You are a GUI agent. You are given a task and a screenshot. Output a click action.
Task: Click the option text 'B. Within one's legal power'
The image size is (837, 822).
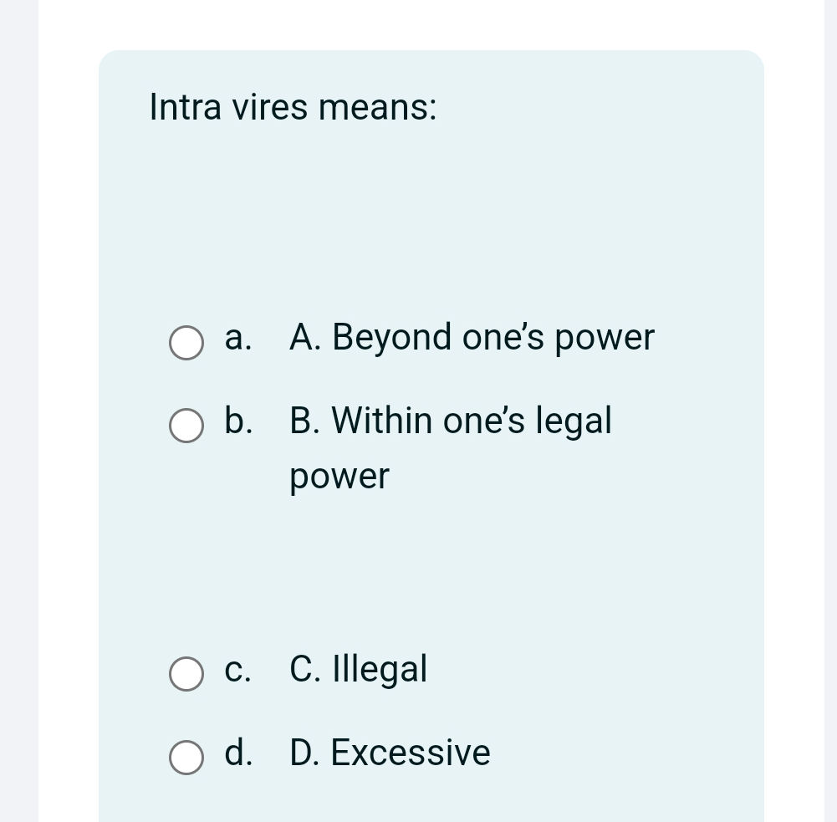coord(450,421)
